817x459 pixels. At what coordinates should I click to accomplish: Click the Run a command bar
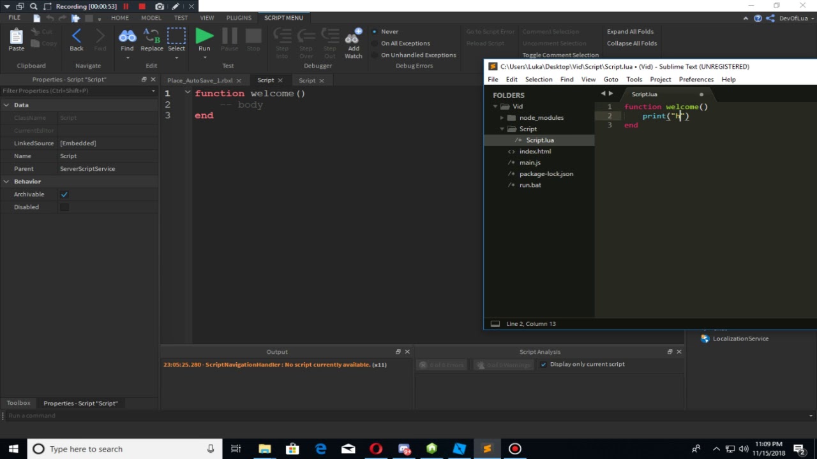(408, 416)
